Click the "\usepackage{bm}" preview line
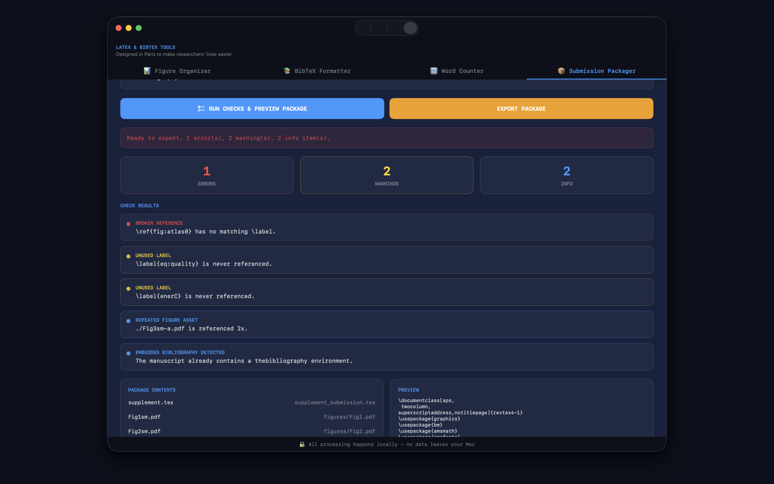Image resolution: width=774 pixels, height=484 pixels. 420,425
